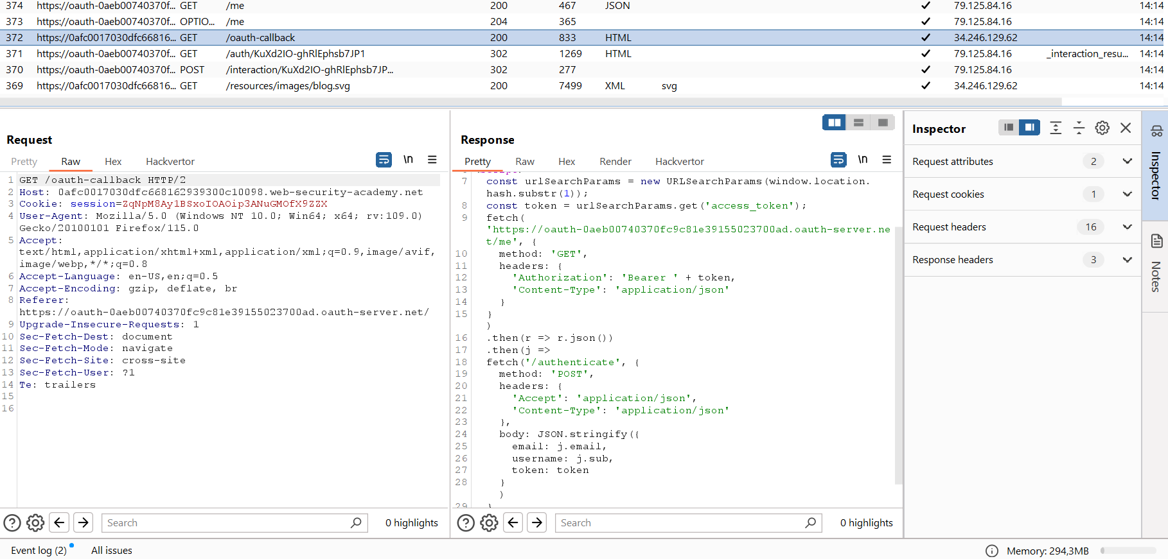Click the session cookie value in request
Screen dimensions: 1168x559
(x=225, y=203)
